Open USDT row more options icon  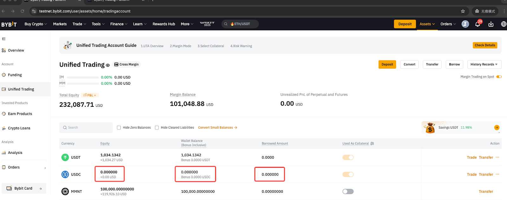coord(497,157)
